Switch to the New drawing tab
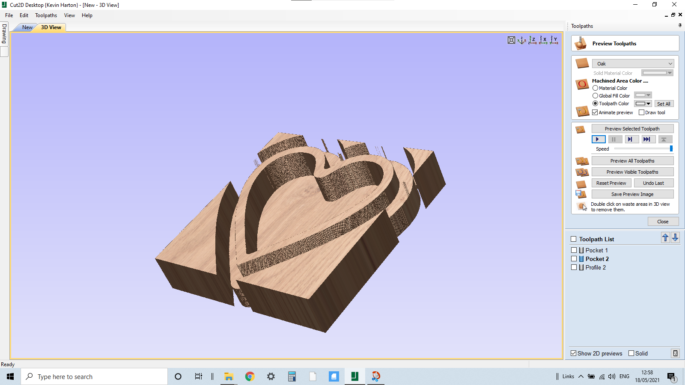The height and width of the screenshot is (385, 685). coord(27,27)
